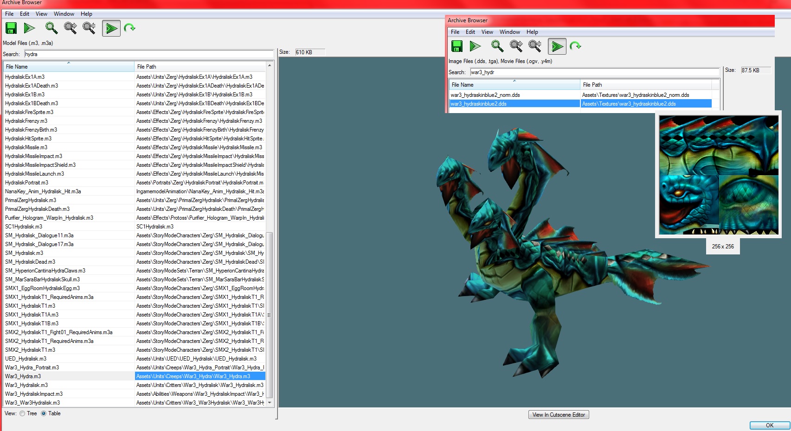Open the View menu in the Image Files window
This screenshot has width=791, height=431.
(487, 32)
